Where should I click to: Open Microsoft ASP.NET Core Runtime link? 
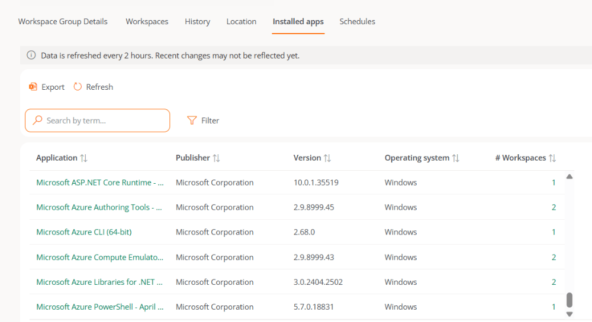point(100,183)
